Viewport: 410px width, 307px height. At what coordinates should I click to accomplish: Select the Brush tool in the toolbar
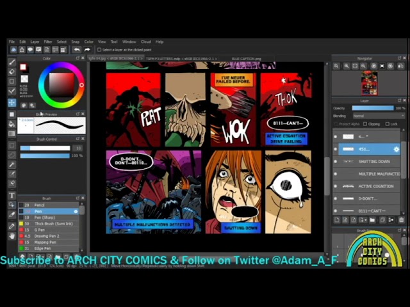click(x=12, y=62)
